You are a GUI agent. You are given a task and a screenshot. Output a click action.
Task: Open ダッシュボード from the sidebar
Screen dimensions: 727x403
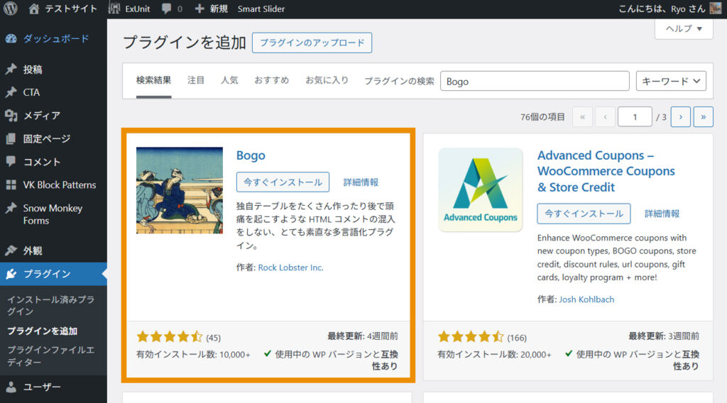coord(55,39)
